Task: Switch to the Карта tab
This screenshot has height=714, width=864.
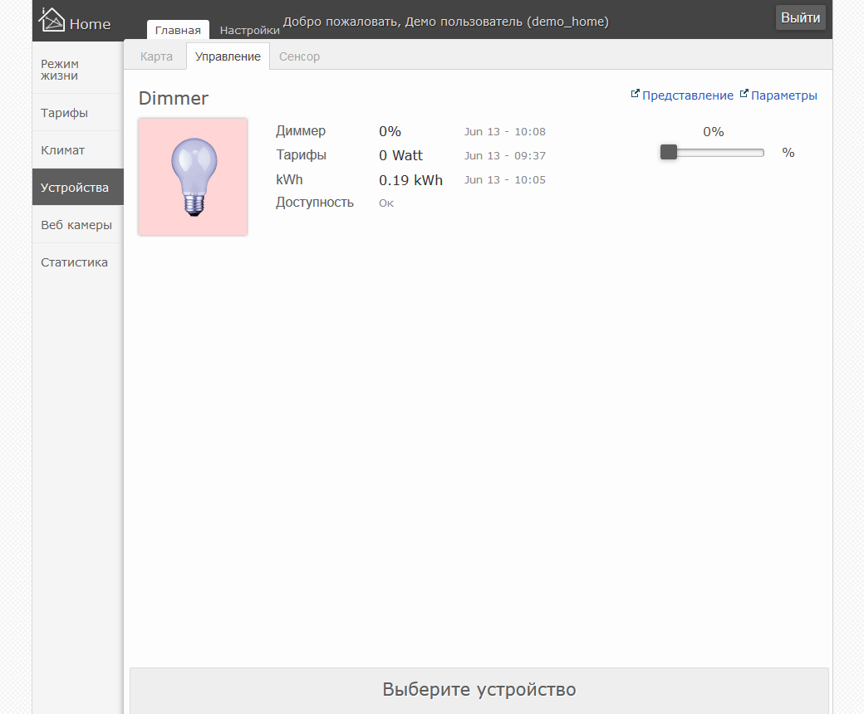Action: click(x=156, y=56)
